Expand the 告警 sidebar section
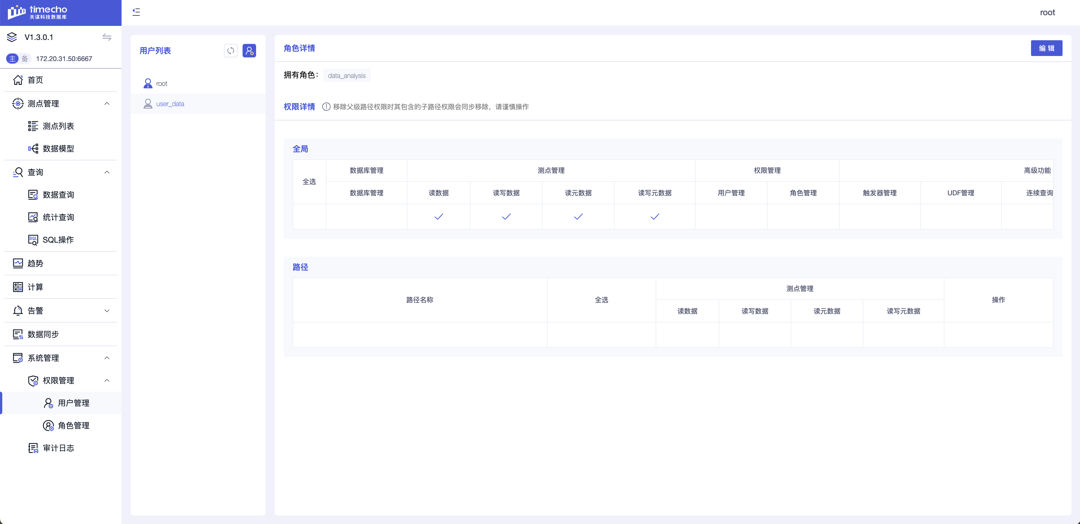 [x=107, y=311]
